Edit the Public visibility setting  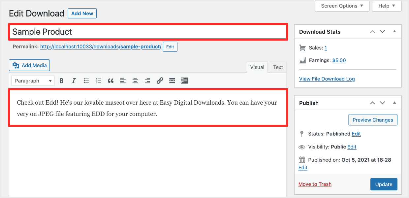click(352, 147)
